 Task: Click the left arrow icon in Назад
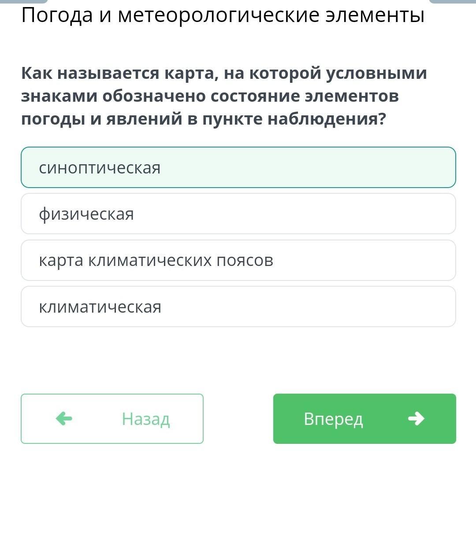(x=64, y=418)
